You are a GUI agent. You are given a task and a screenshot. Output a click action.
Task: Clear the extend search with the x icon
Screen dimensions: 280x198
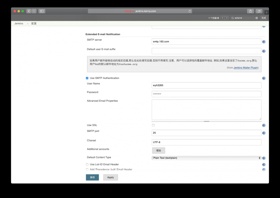(256, 18)
